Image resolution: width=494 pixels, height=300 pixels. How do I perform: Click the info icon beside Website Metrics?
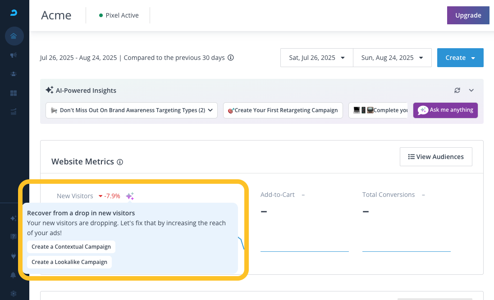tap(120, 162)
